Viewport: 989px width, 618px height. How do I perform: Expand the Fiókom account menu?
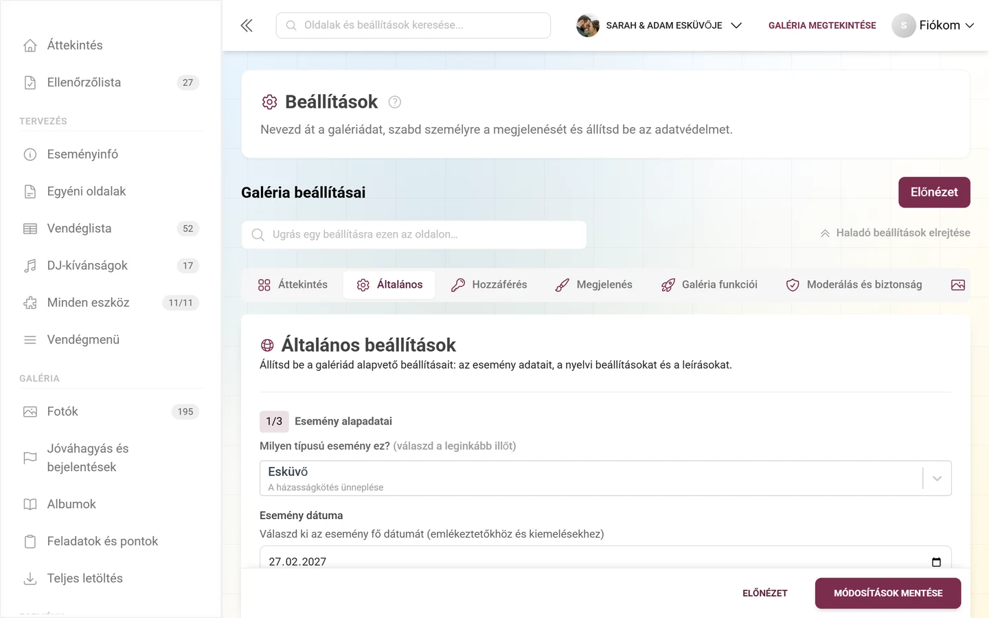933,25
